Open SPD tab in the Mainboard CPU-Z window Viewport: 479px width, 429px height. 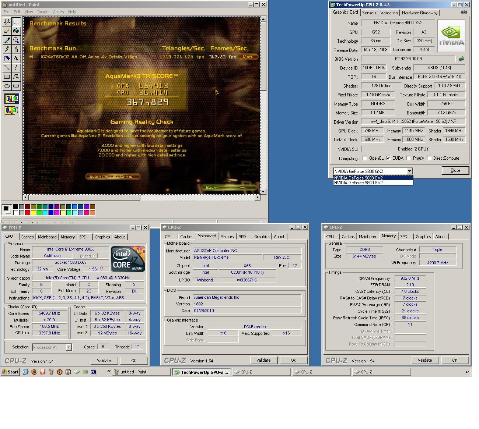pos(242,237)
